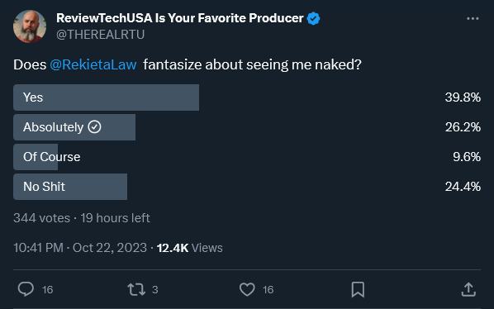Click the blue verified badge
The height and width of the screenshot is (309, 494).
pos(313,18)
